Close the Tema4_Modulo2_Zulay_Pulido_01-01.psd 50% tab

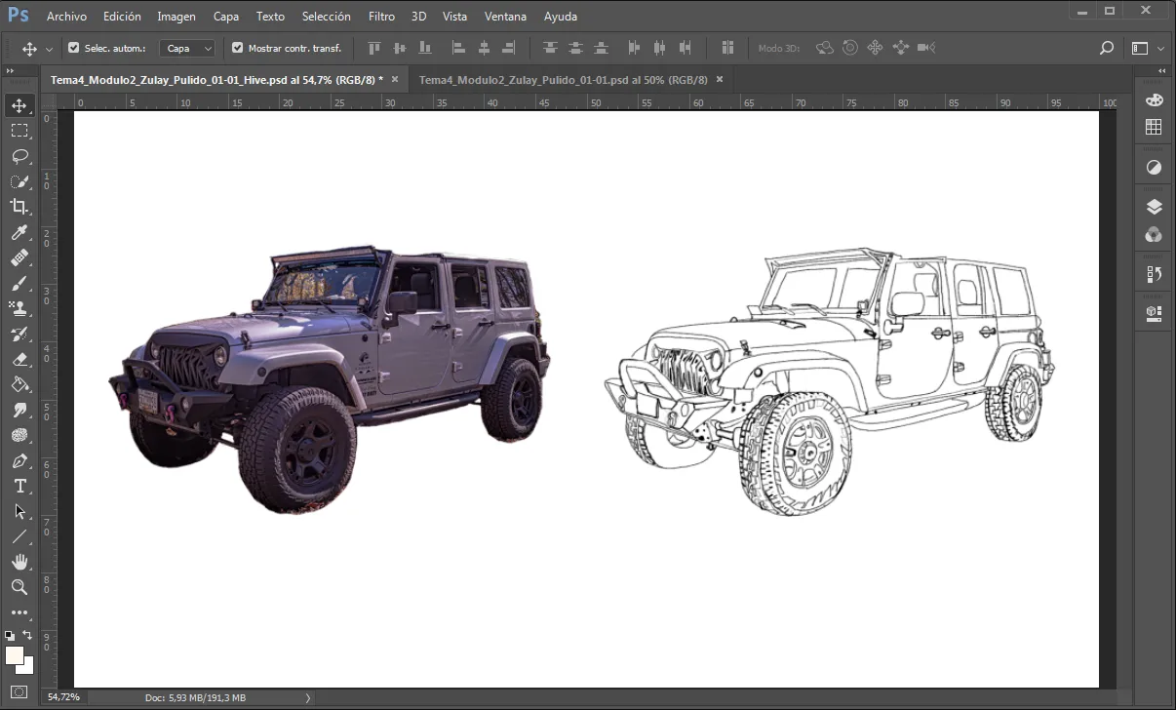coord(720,79)
